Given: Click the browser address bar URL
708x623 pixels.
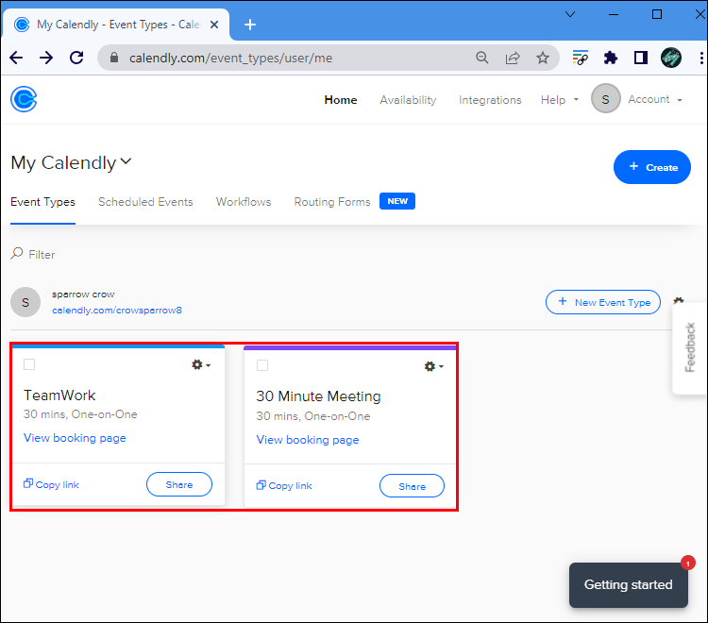Looking at the screenshot, I should [x=230, y=58].
